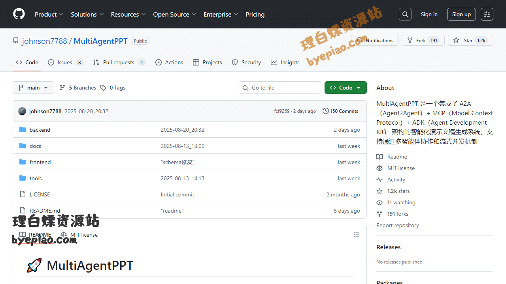Click the frontend folder icon
Image resolution: width=506 pixels, height=284 pixels.
(x=23, y=162)
